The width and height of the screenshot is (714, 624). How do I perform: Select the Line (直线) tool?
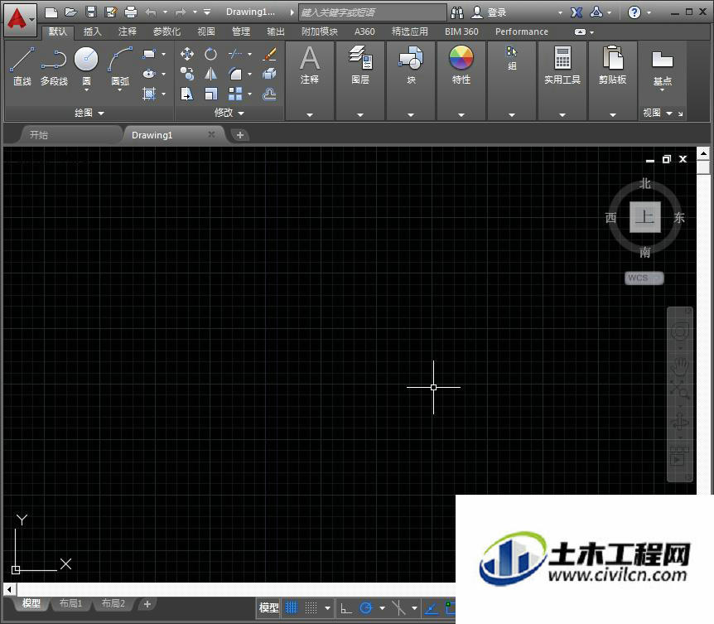point(22,66)
